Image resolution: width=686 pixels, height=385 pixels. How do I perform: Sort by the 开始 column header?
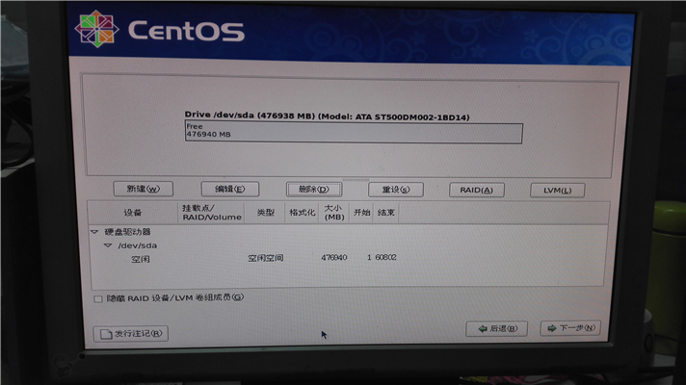pyautogui.click(x=361, y=213)
